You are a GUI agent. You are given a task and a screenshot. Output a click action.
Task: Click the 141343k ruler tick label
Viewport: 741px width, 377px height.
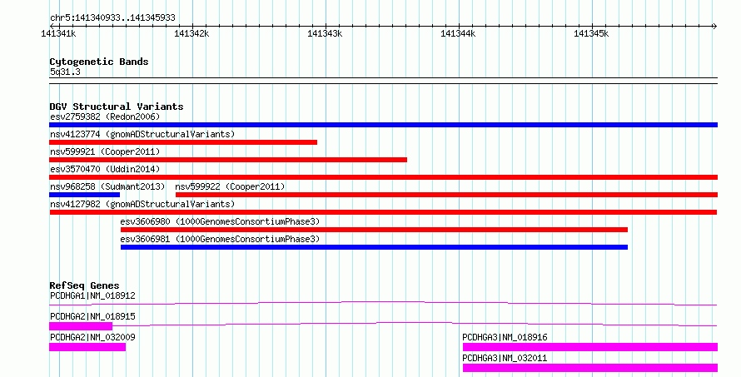tap(326, 33)
